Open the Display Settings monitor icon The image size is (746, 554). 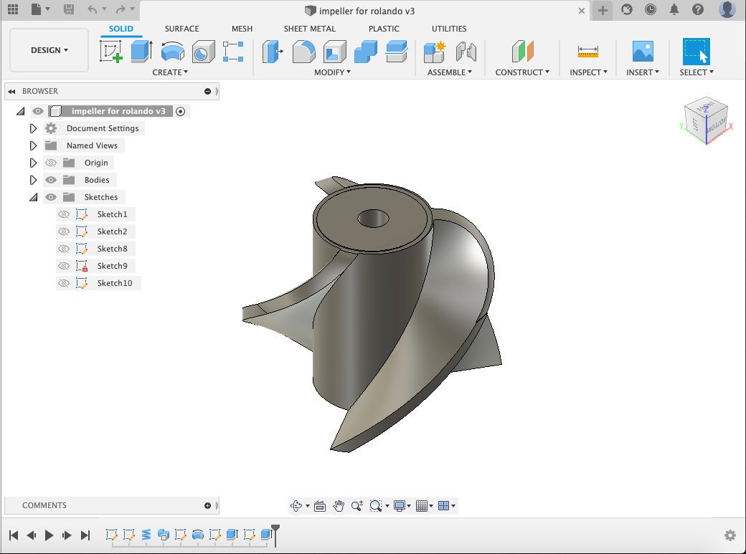tap(399, 506)
